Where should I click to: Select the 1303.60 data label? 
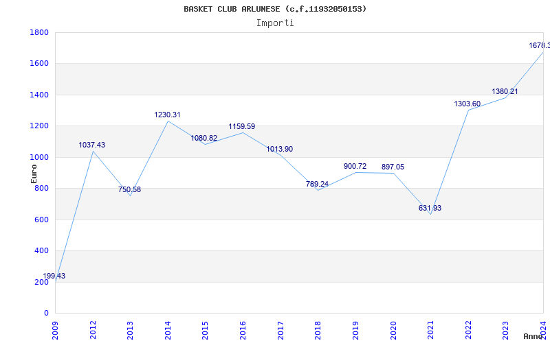tap(467, 104)
